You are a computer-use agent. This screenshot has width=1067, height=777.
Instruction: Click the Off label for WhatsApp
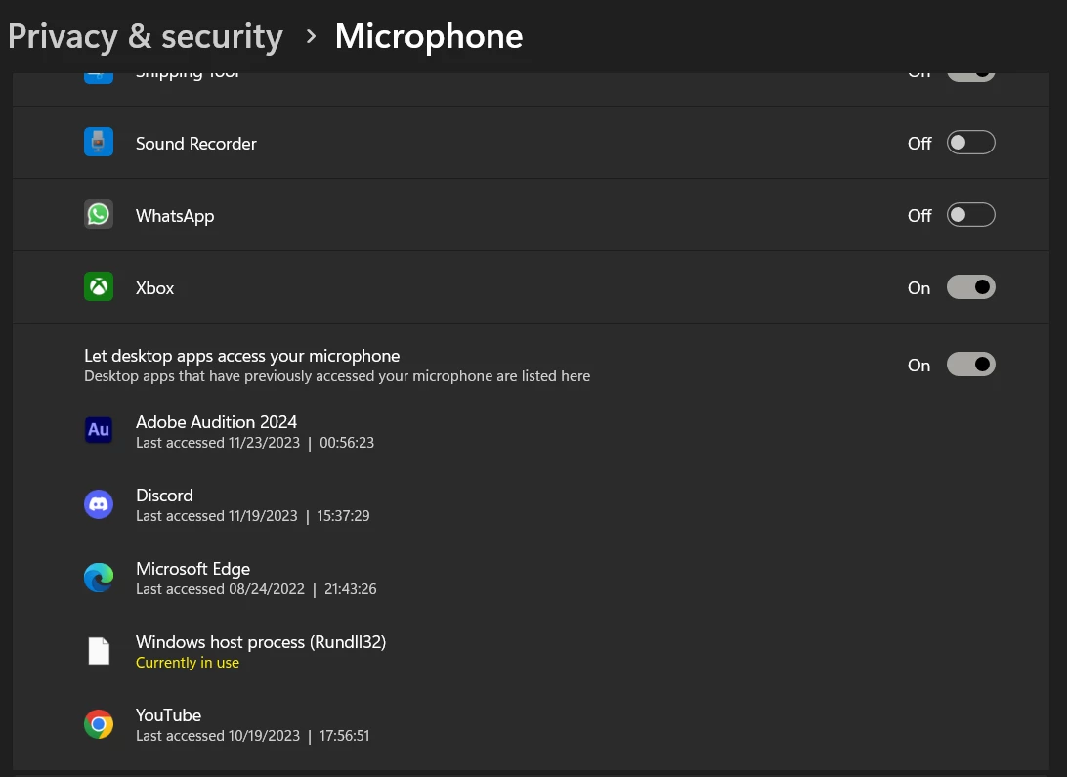919,216
